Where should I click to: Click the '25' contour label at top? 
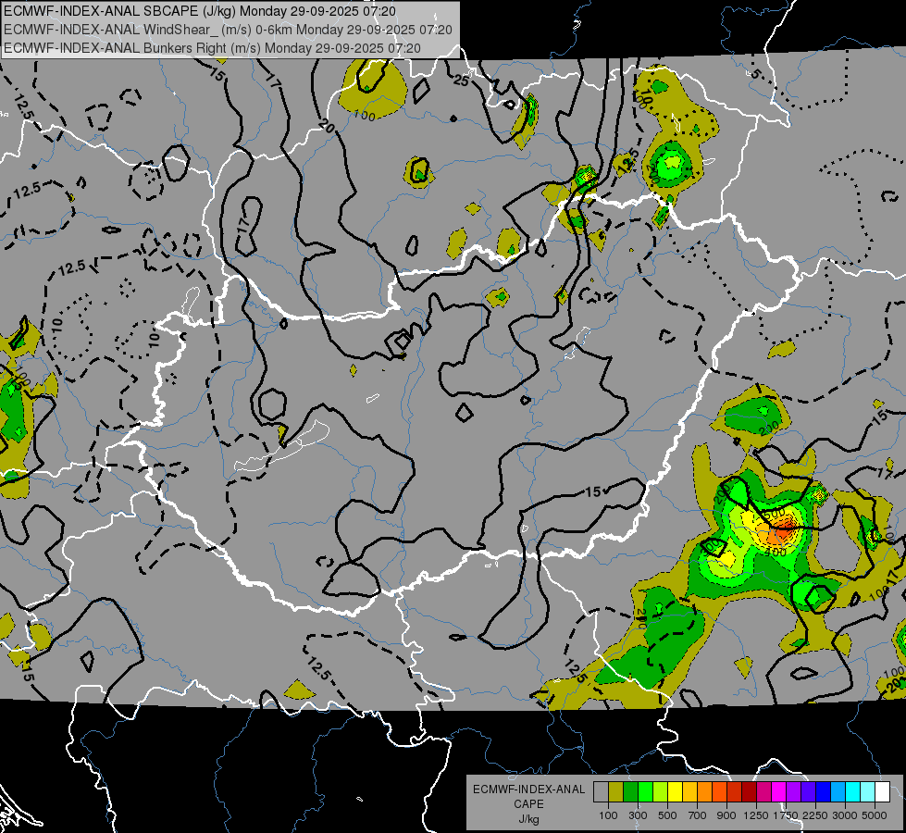tap(461, 81)
